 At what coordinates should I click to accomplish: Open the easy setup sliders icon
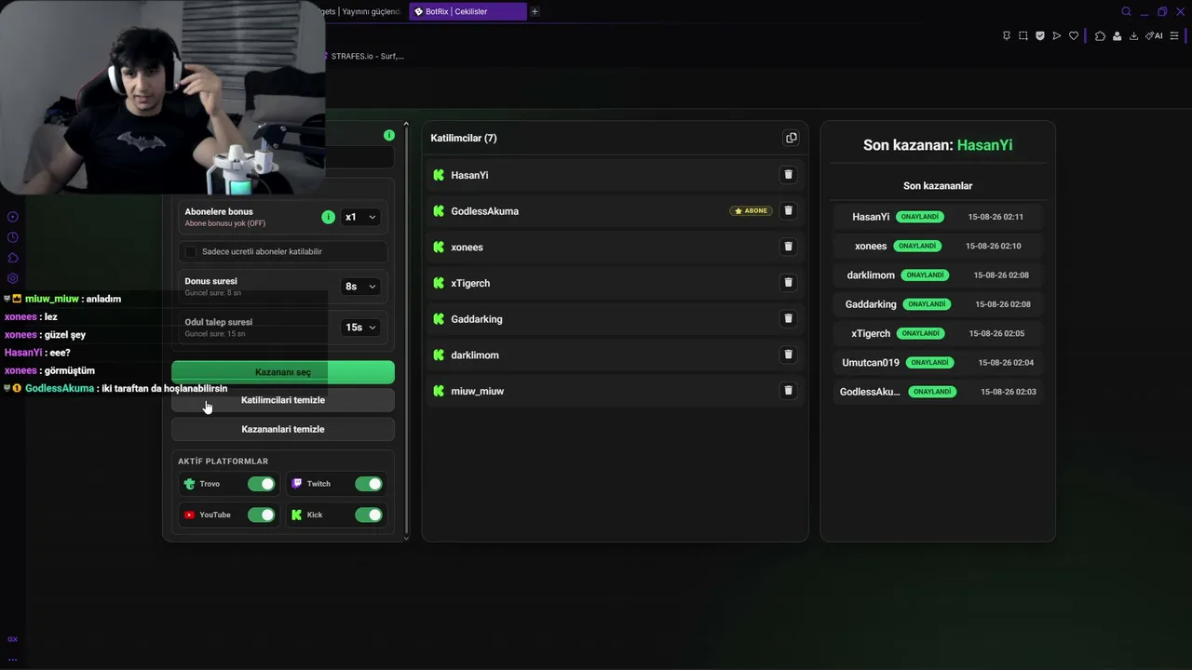point(1174,36)
